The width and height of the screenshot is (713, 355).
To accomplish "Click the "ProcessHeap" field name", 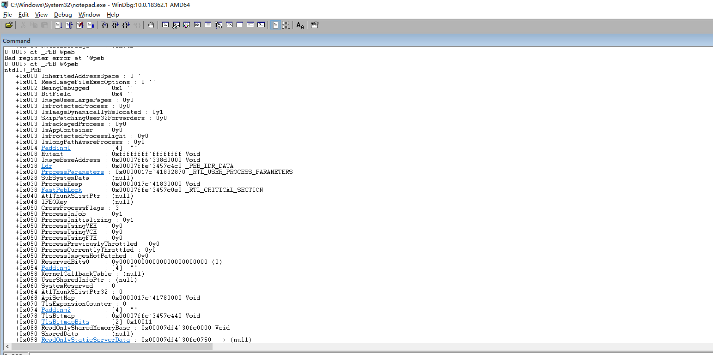I will [61, 184].
